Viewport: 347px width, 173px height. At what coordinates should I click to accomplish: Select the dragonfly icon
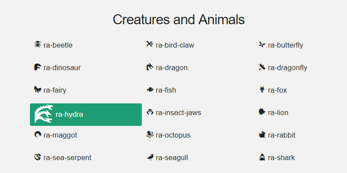tap(262, 67)
